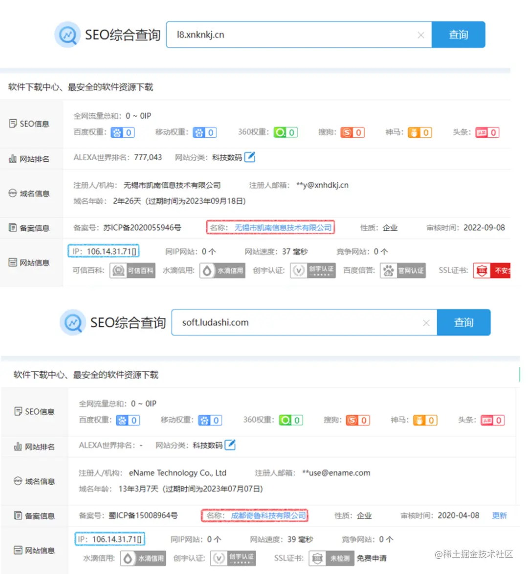The height and width of the screenshot is (574, 528).
Task: Click the first result's 水滴信用 badge
Action: [222, 271]
